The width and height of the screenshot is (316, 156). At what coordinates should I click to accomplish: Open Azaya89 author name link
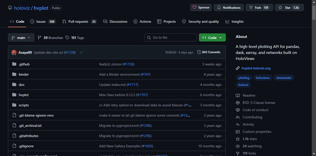(25, 52)
